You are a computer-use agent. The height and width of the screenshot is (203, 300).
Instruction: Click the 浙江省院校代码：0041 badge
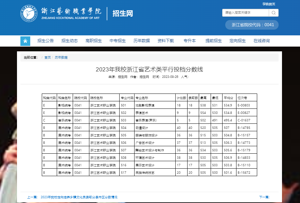coord(252,25)
